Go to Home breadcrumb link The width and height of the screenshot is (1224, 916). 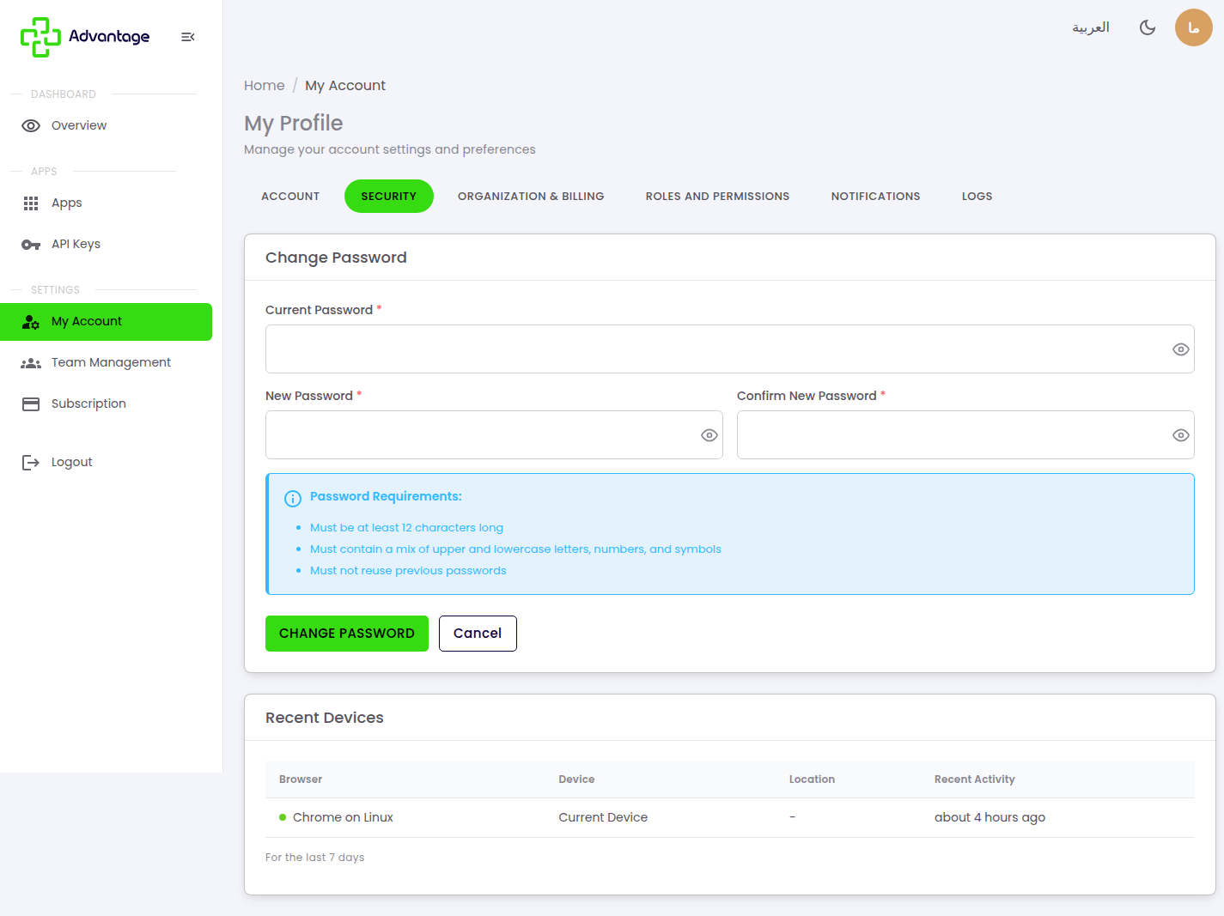pyautogui.click(x=265, y=86)
